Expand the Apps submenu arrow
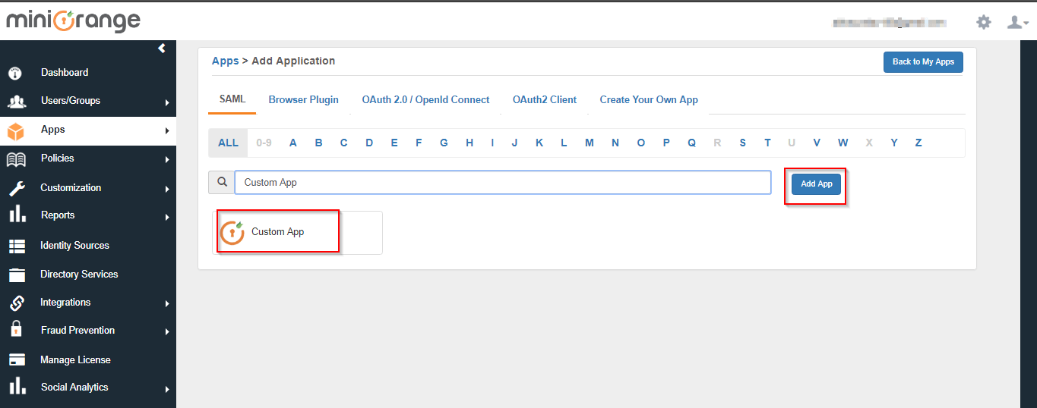Screen dimensions: 1037x408 (167, 131)
